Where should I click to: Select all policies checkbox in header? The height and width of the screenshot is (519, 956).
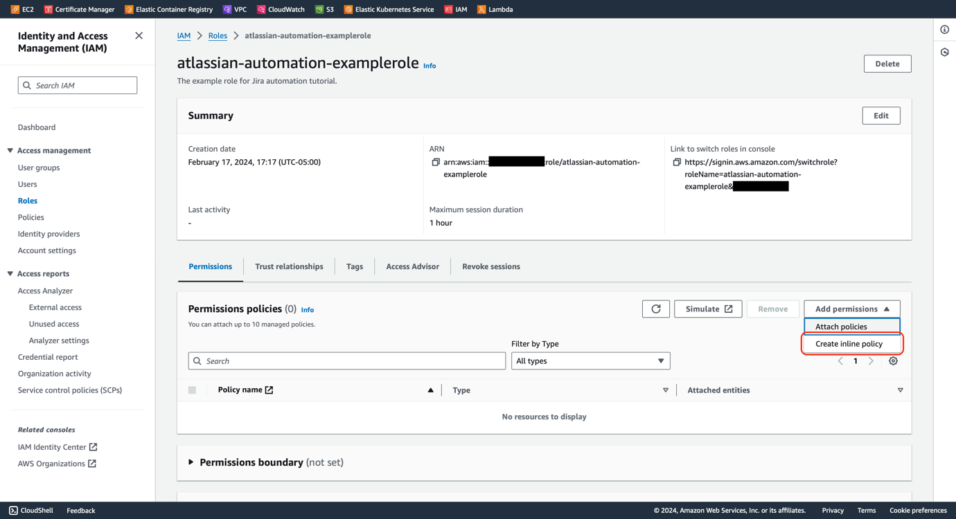coord(192,390)
